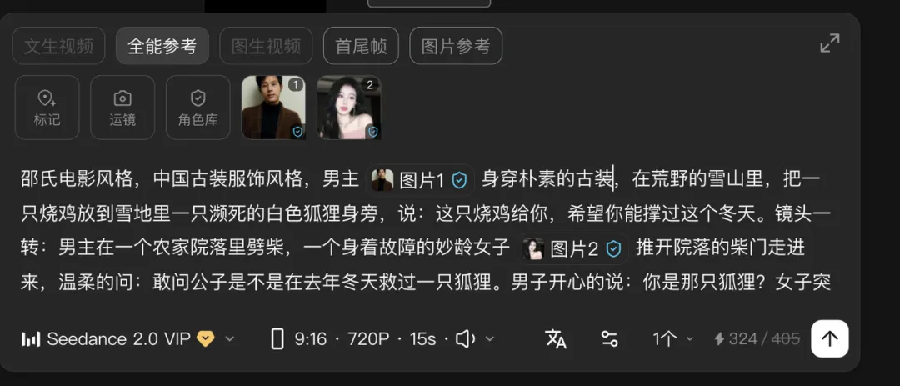Click the inline 图片1 reference chip
Image resolution: width=900 pixels, height=386 pixels.
pyautogui.click(x=420, y=180)
